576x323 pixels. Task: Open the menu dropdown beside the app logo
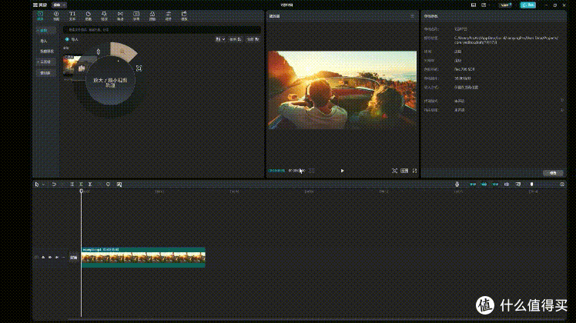click(59, 5)
